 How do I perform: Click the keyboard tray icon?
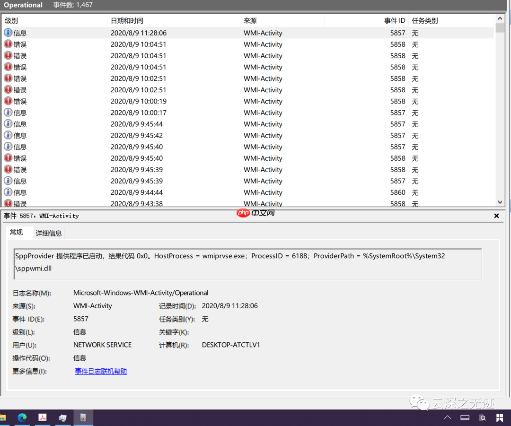(x=465, y=417)
